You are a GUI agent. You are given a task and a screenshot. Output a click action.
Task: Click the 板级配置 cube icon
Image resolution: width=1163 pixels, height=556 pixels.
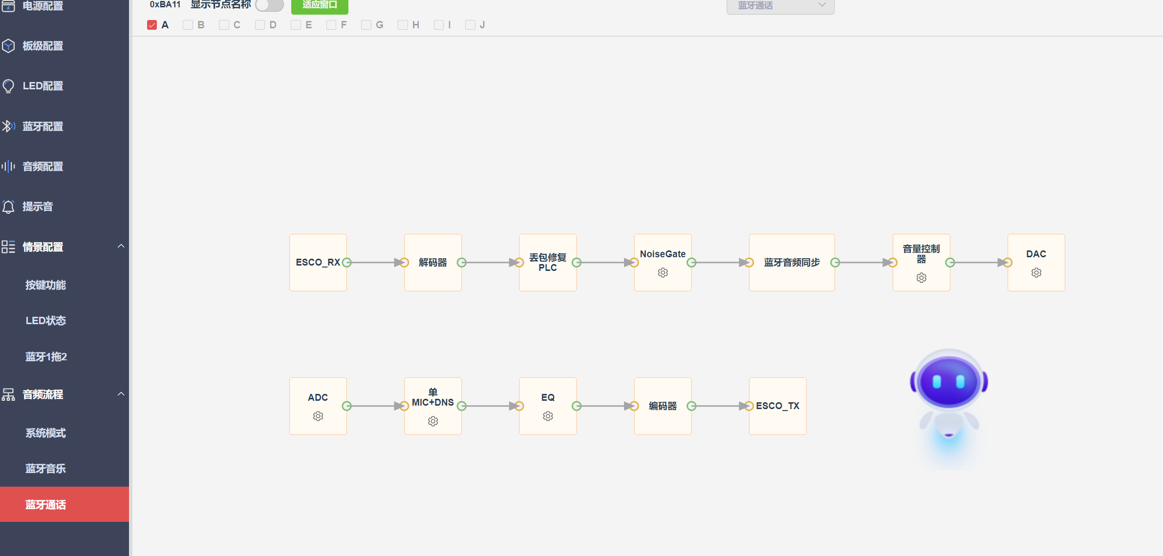[x=8, y=46]
